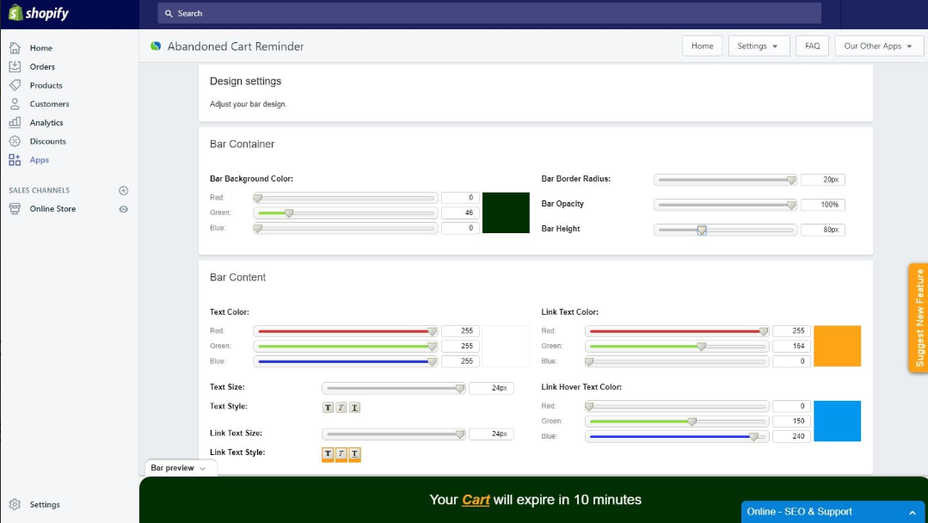Click the app Home button
This screenshot has width=928, height=523.
(702, 46)
